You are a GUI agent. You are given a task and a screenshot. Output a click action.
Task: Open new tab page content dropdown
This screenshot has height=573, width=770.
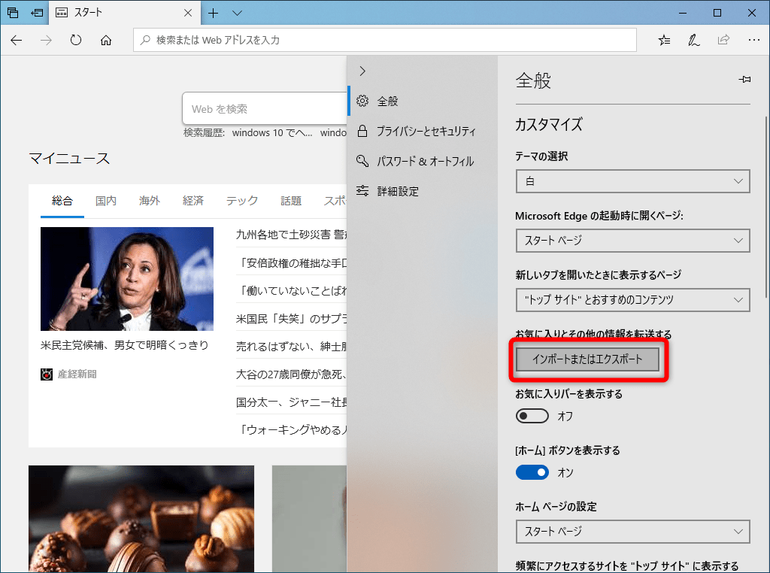(632, 300)
